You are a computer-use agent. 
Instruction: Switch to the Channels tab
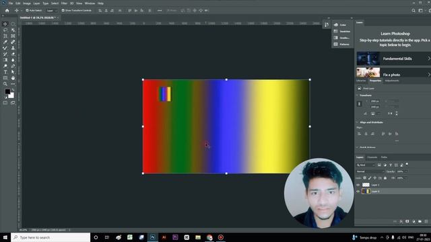[x=372, y=157]
